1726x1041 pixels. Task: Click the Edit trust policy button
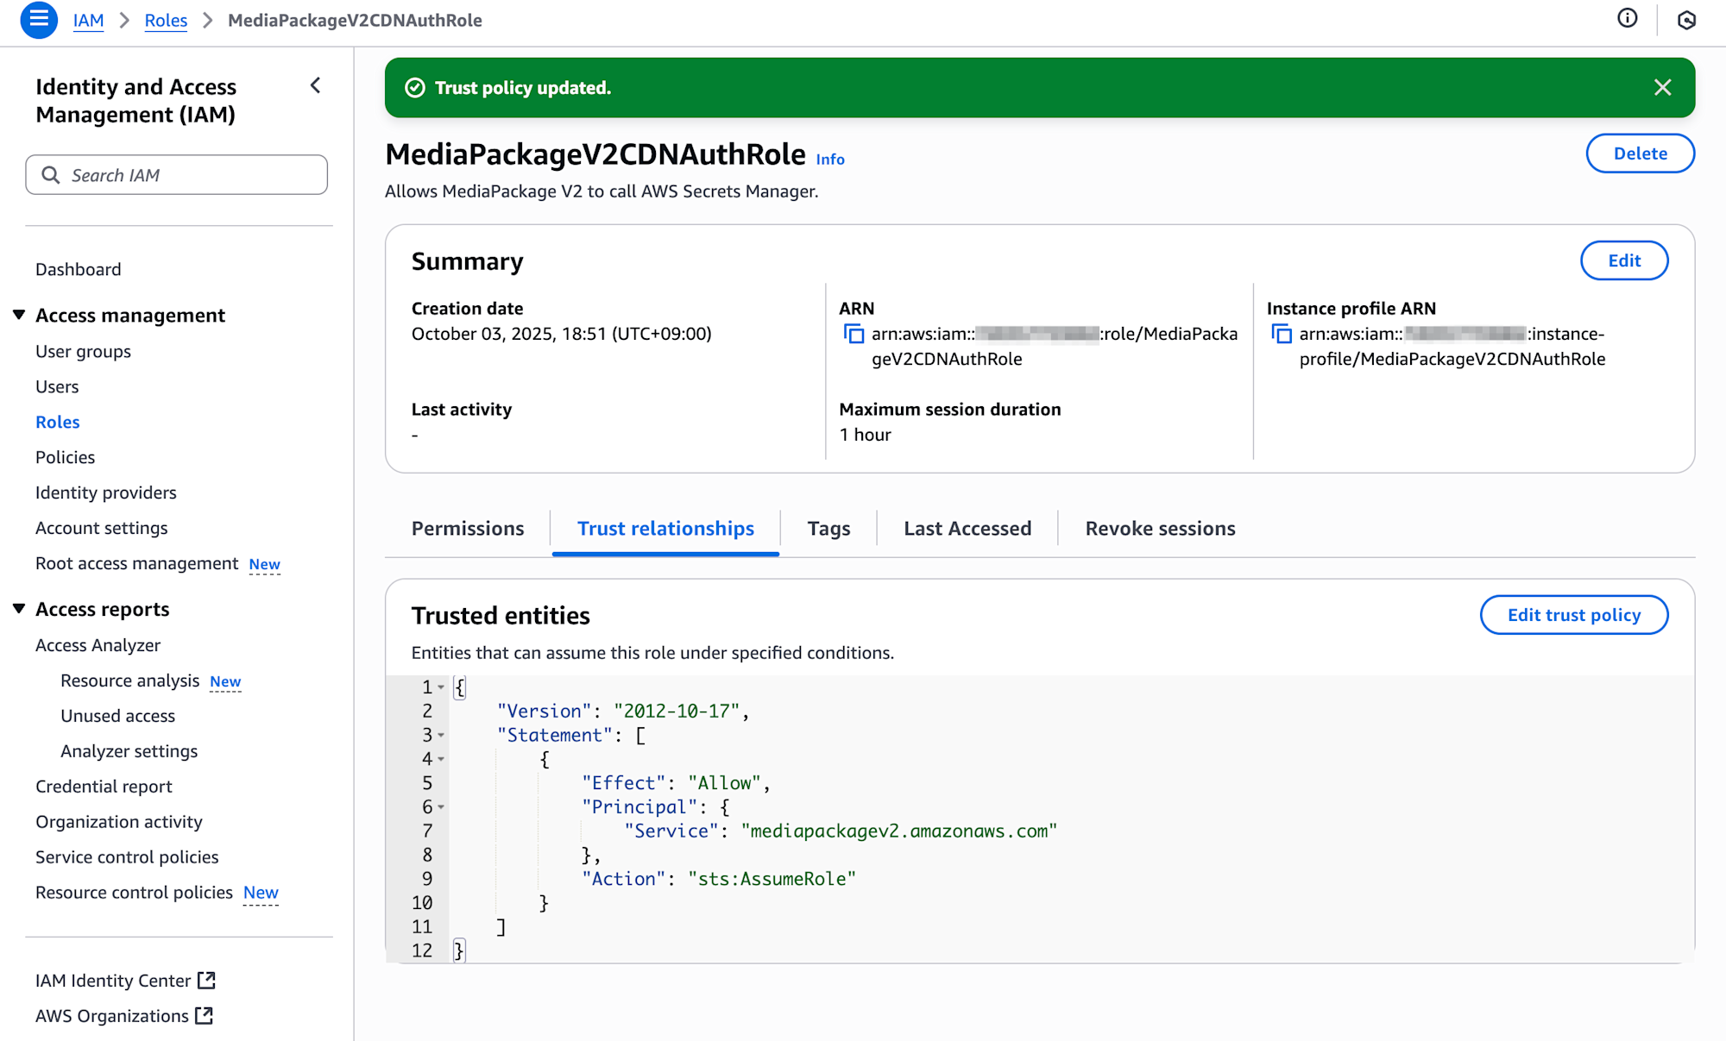(1573, 615)
